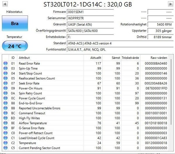
Task: Click status orb for Seek Error Rate
Action: coord(5,83)
